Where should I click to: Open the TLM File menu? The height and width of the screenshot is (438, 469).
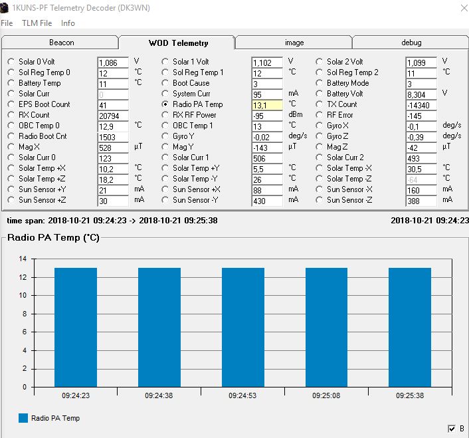[x=37, y=23]
